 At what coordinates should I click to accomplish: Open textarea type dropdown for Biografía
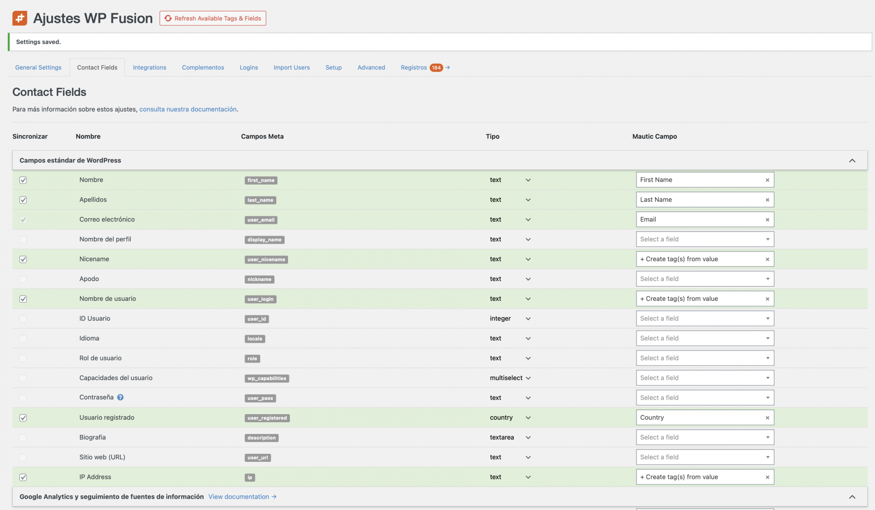point(510,438)
